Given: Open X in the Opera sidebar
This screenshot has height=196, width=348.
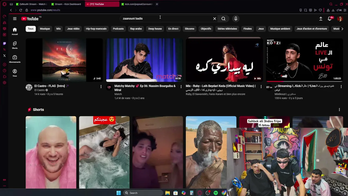Looking at the screenshot, I should (4, 56).
